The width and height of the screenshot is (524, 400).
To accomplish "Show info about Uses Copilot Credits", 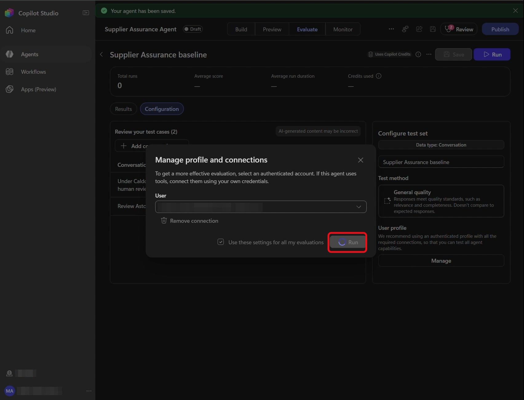I will (x=418, y=54).
